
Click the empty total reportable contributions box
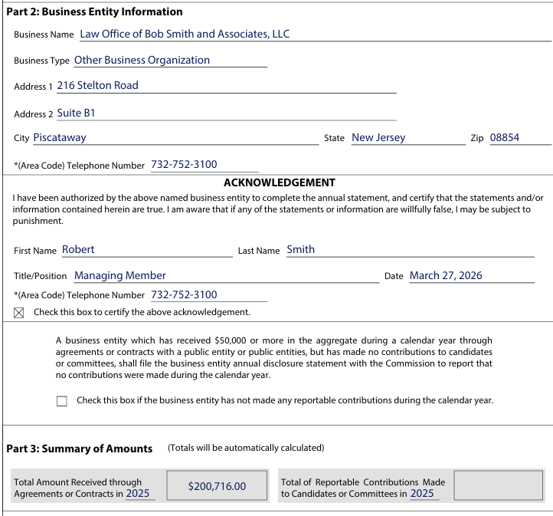point(499,485)
